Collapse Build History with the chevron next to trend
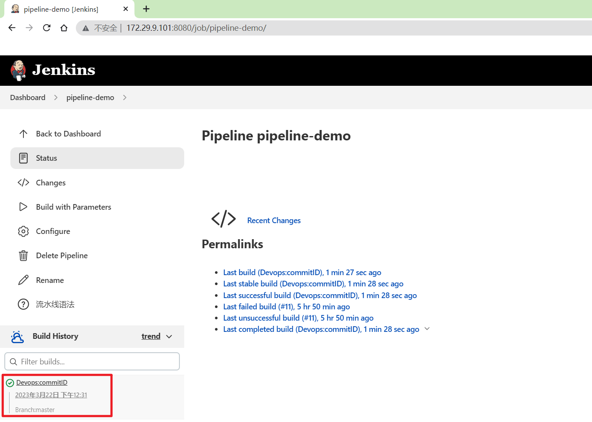Viewport: 592px width, 422px height. (169, 337)
